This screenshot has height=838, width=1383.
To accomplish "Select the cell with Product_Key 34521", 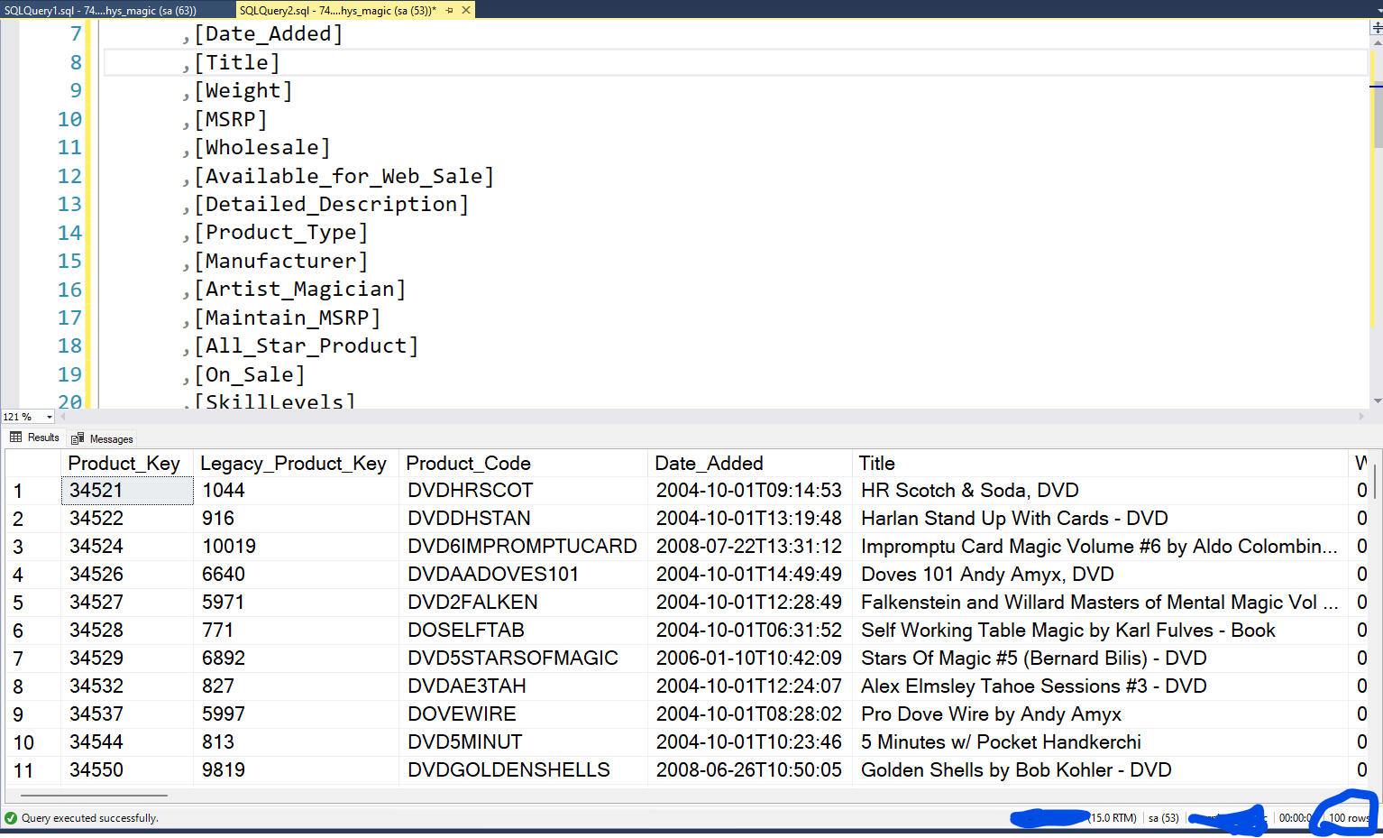I will click(127, 490).
